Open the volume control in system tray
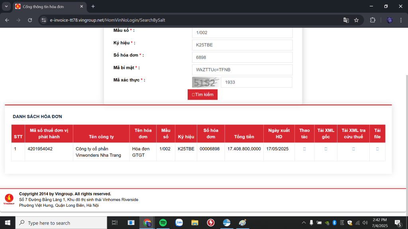The width and height of the screenshot is (408, 229). click(x=365, y=223)
